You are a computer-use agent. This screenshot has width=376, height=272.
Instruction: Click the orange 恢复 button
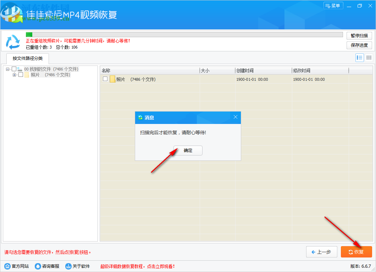coord(356,252)
